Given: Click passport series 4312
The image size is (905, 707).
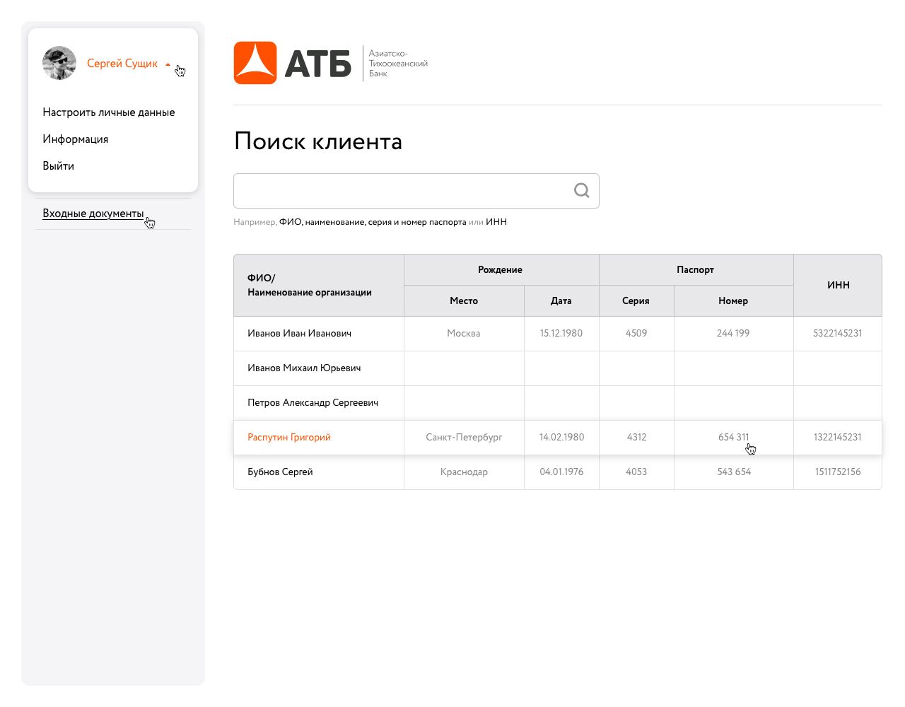Looking at the screenshot, I should pyautogui.click(x=636, y=437).
